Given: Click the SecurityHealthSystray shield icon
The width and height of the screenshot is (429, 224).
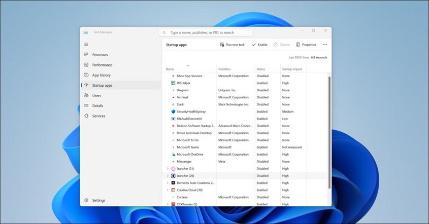Looking at the screenshot, I should (x=173, y=111).
